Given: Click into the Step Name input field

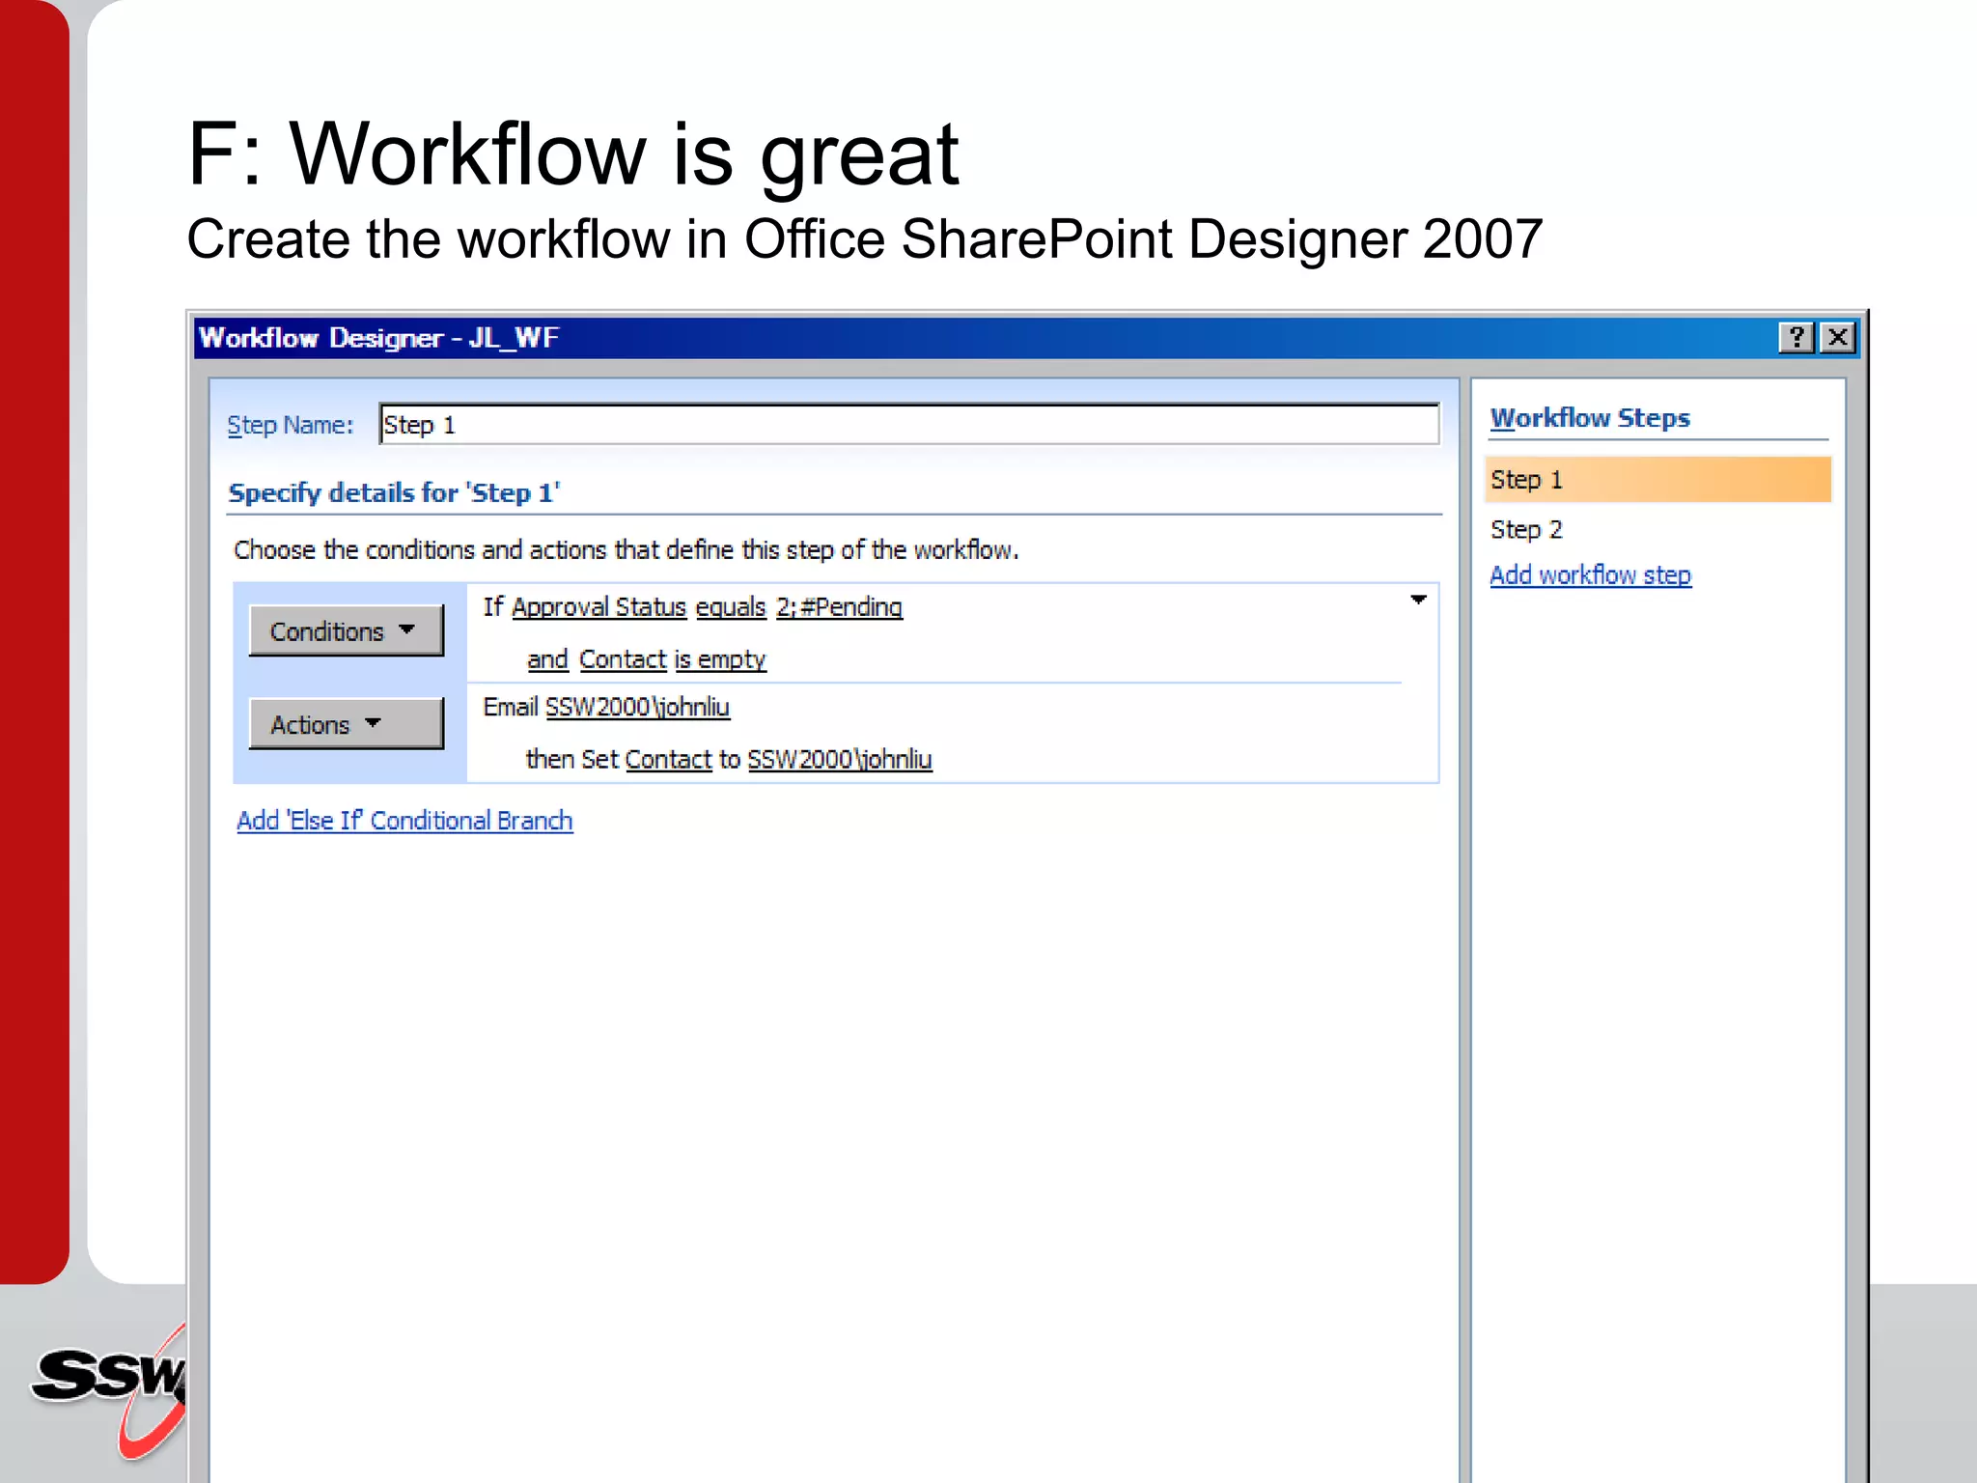Looking at the screenshot, I should pyautogui.click(x=909, y=425).
